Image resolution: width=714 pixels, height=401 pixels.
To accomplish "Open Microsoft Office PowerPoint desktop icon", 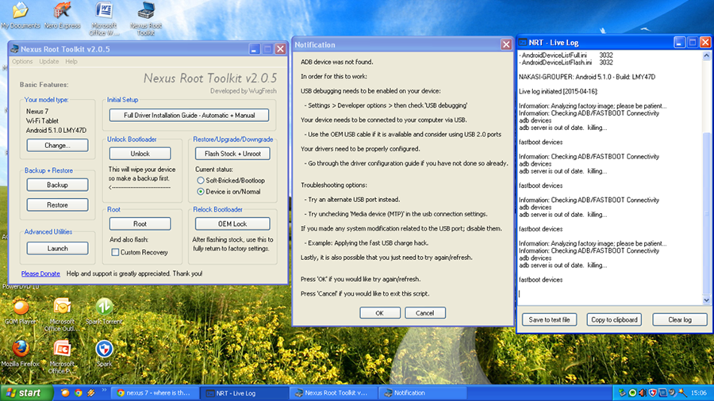I will click(62, 357).
